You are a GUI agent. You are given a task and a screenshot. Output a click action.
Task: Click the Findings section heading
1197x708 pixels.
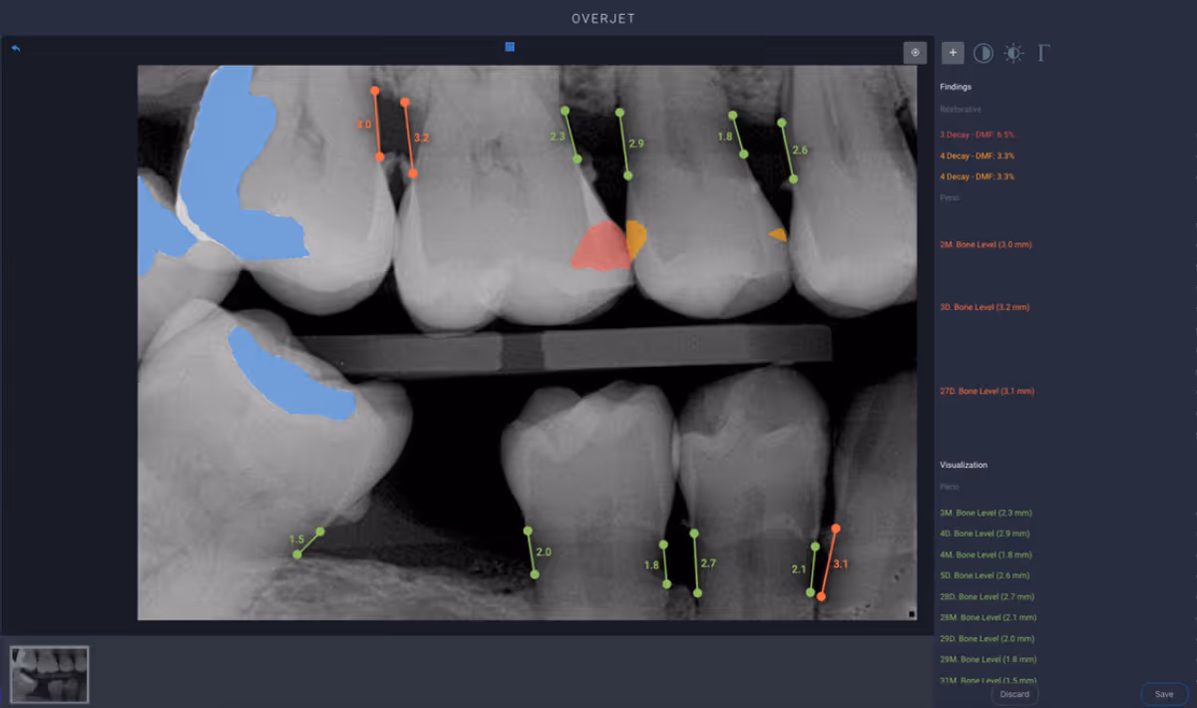point(956,87)
